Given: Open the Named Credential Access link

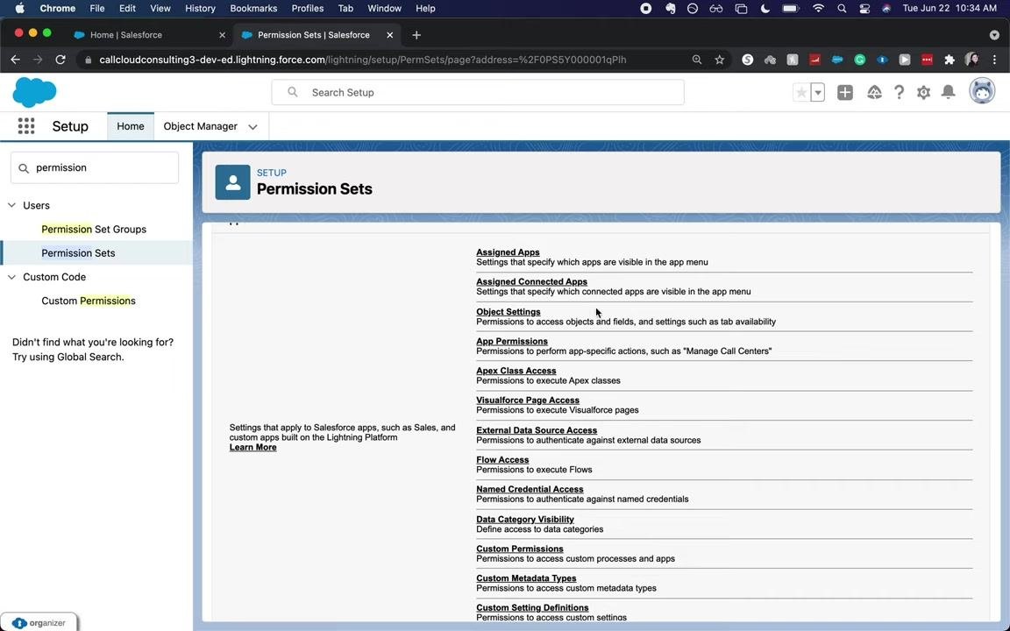Looking at the screenshot, I should [530, 489].
